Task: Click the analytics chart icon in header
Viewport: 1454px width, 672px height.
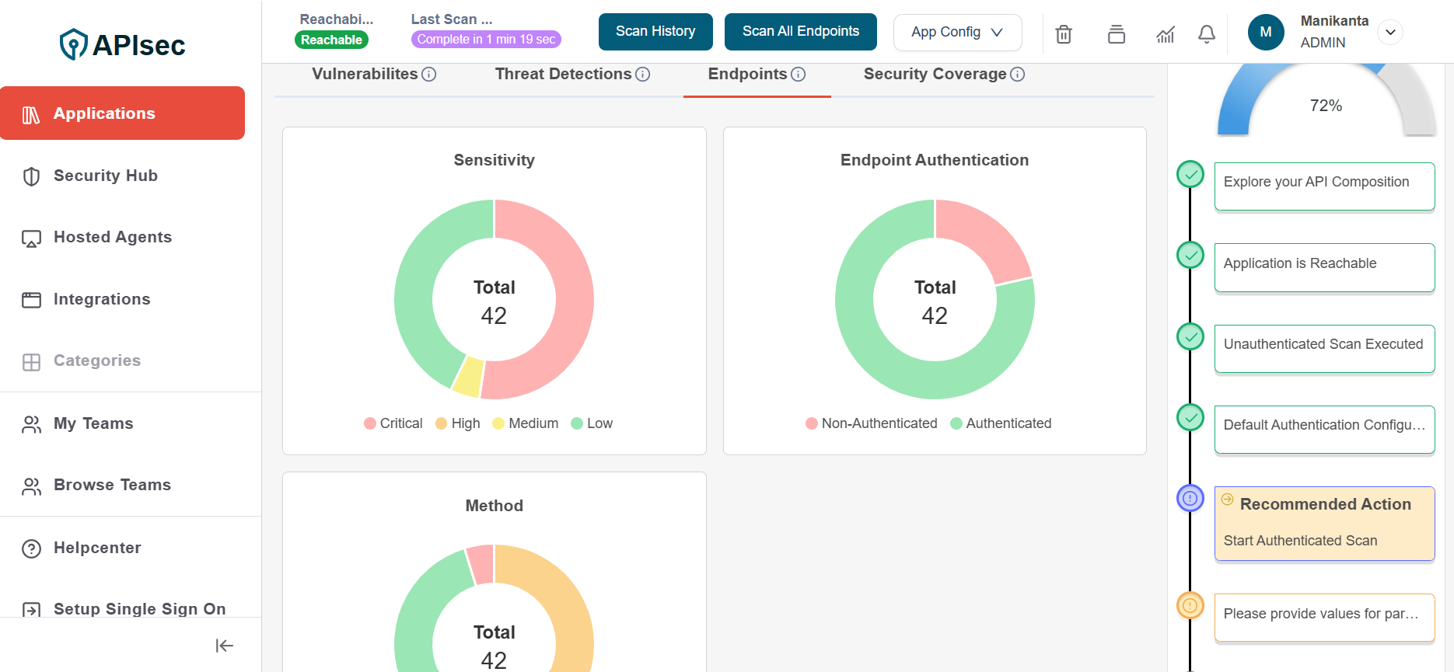Action: point(1165,34)
